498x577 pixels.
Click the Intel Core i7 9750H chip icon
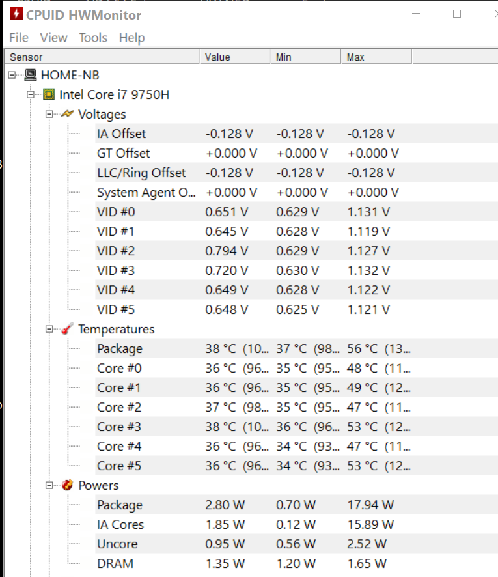[49, 94]
